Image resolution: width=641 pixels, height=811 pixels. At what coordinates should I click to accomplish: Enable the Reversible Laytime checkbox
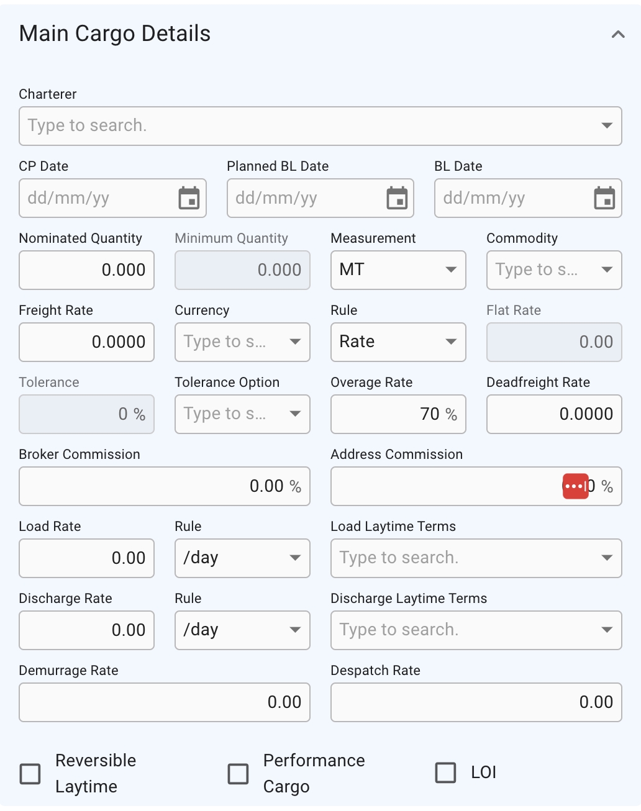30,774
